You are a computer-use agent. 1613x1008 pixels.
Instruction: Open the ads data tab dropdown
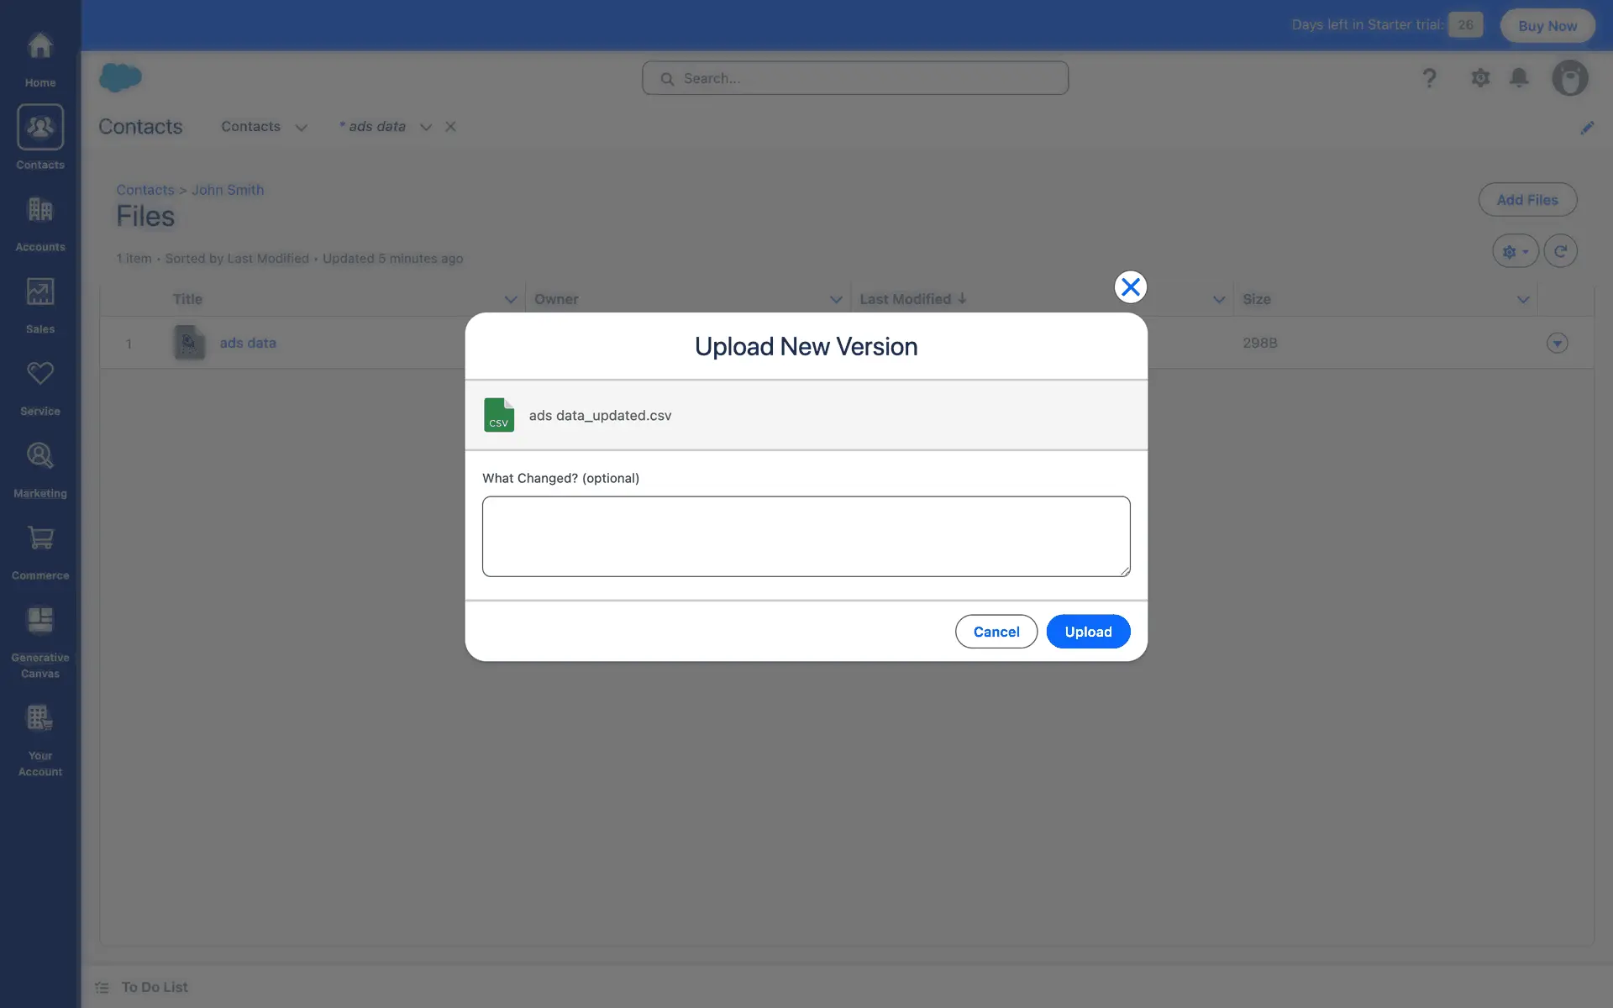coord(426,128)
